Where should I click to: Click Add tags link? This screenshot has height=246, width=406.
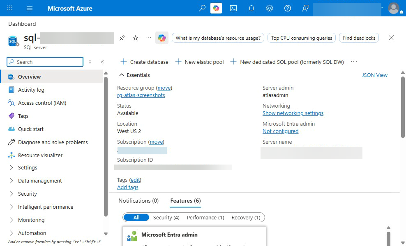[x=128, y=187]
